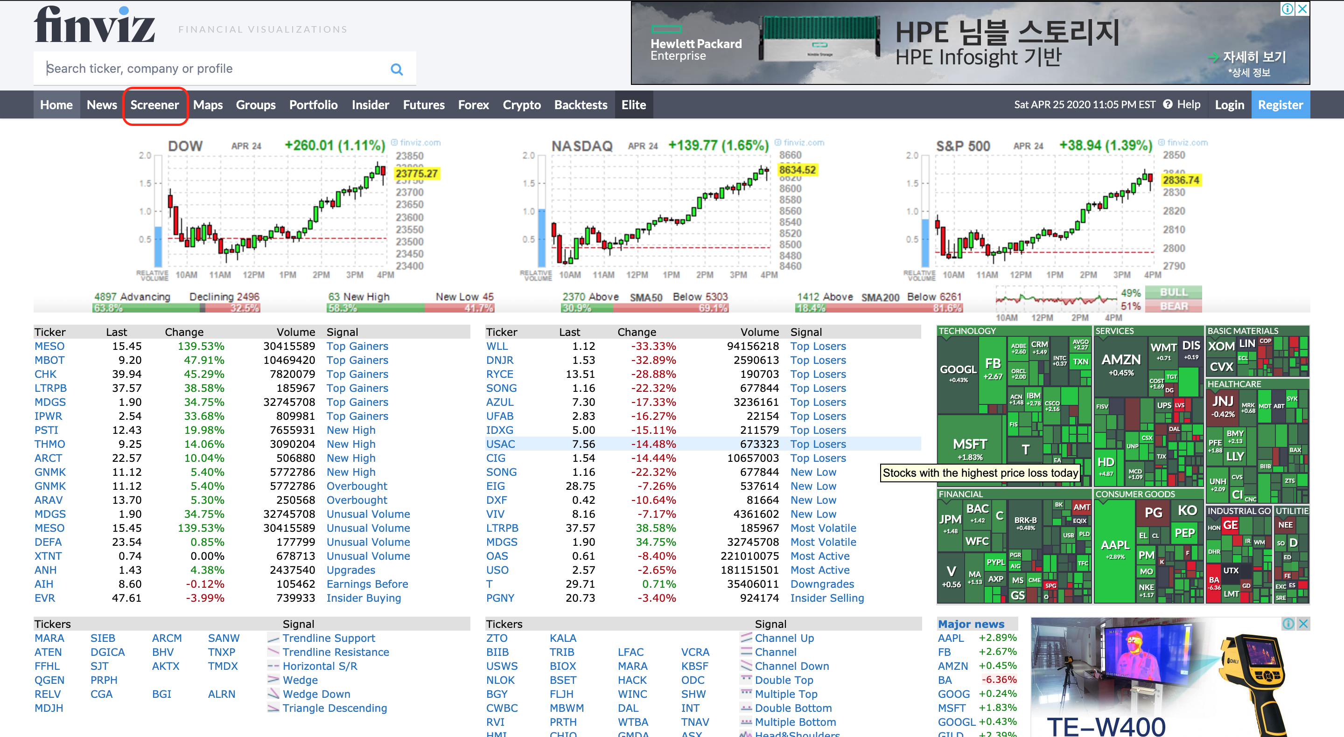Viewport: 1344px width, 737px height.
Task: Click the Login link
Action: (1229, 105)
